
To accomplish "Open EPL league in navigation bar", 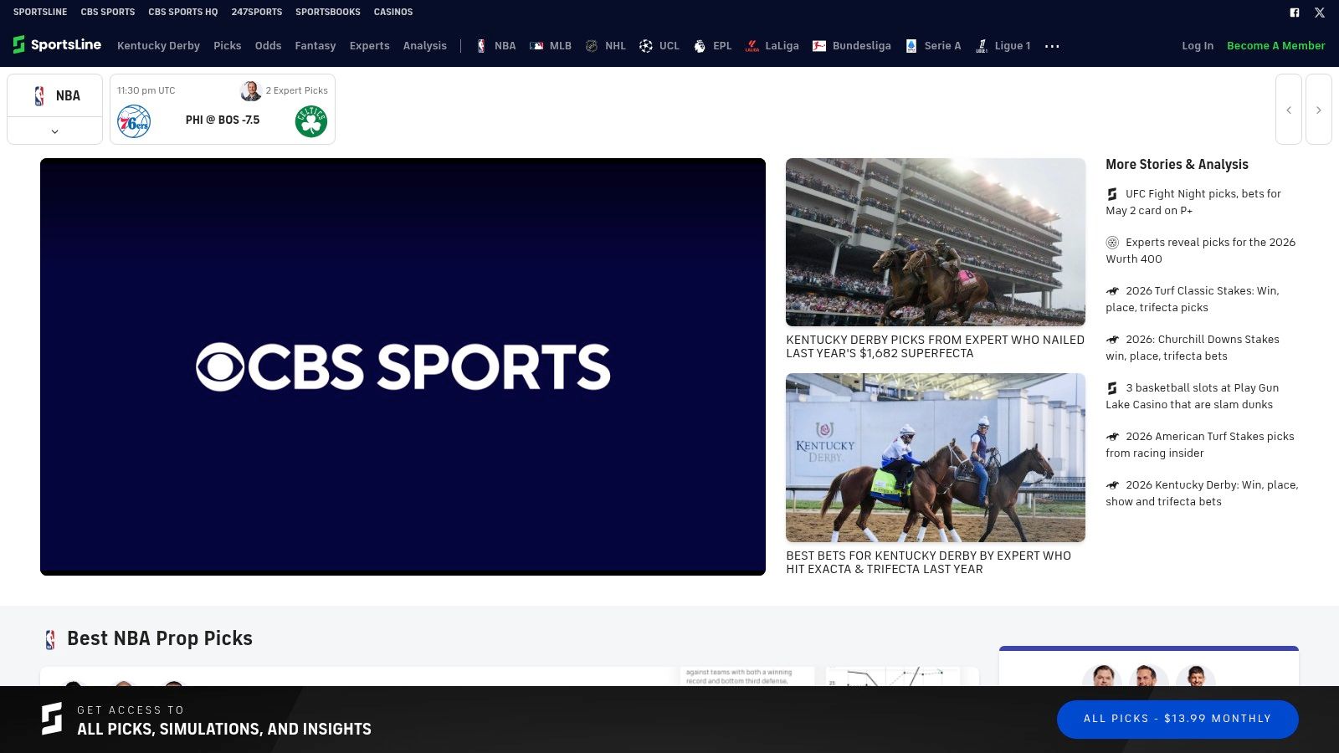I will tap(712, 46).
